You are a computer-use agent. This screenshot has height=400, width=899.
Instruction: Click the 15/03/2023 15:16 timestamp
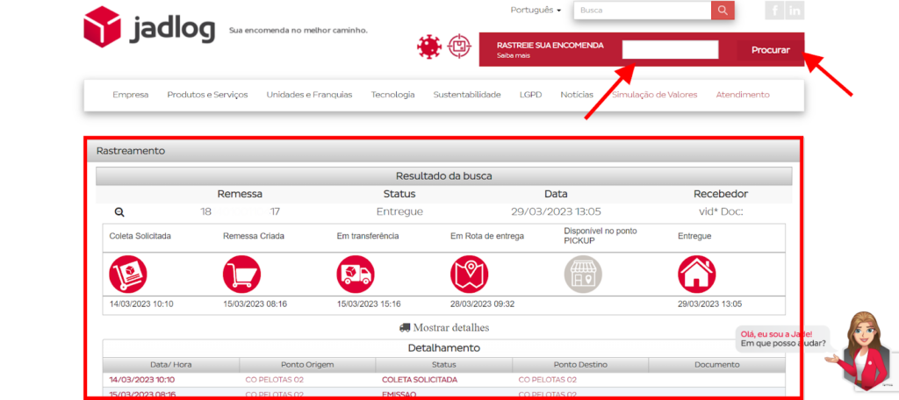point(369,304)
